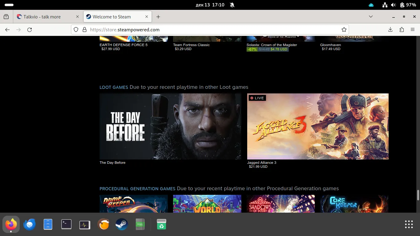The width and height of the screenshot is (420, 236).
Task: Open the Firefox extensions menu
Action: pos(402,30)
